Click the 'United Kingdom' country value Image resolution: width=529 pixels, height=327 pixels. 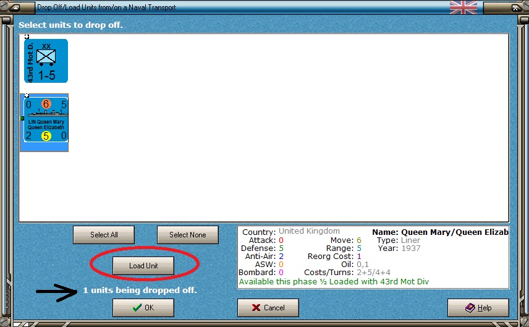pos(309,231)
